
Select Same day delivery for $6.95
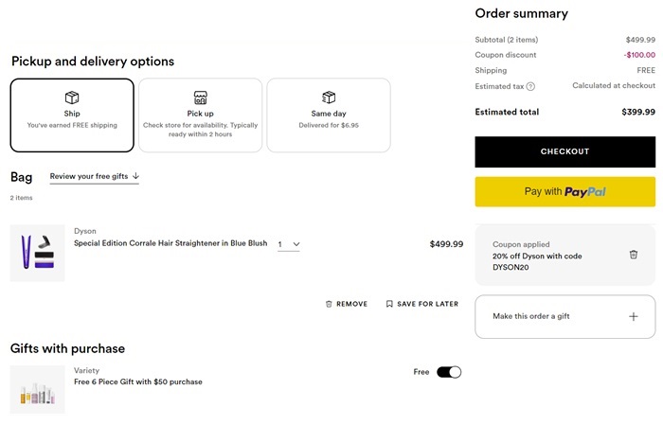coord(329,115)
